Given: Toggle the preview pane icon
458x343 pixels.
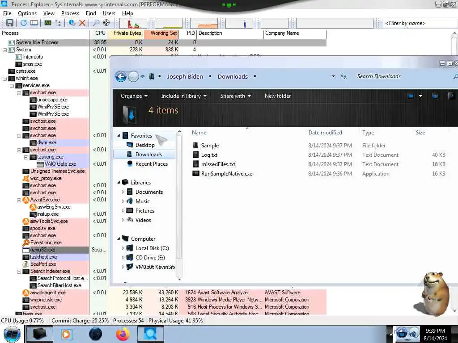Looking at the screenshot, I should [435, 96].
